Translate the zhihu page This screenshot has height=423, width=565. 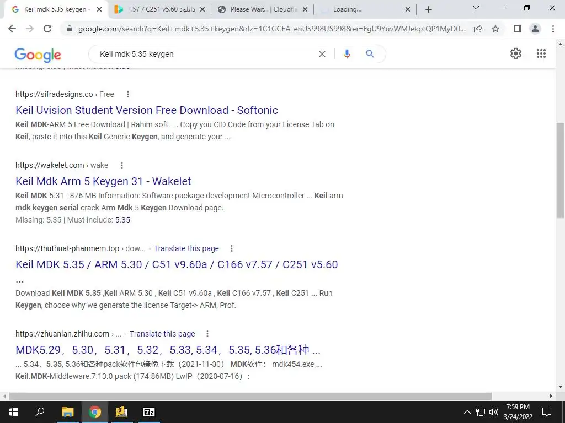(162, 334)
